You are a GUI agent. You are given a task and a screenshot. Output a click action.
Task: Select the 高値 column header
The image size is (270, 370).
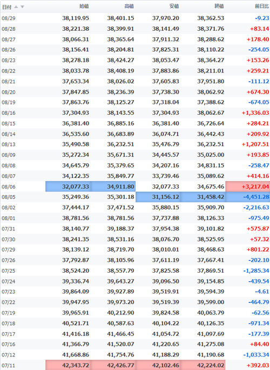129,6
